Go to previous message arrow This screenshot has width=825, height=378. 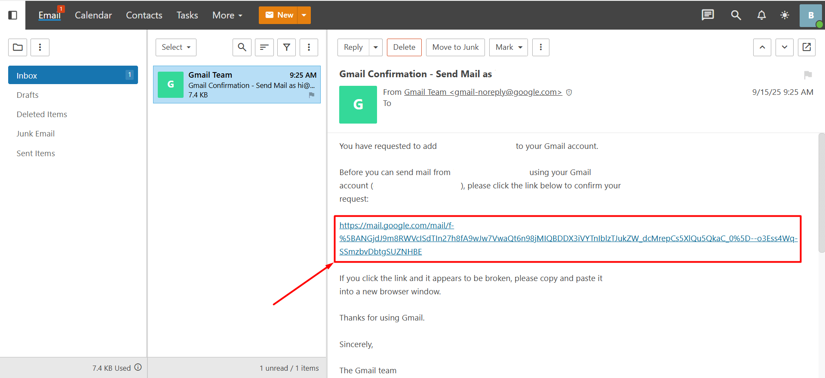click(x=762, y=47)
